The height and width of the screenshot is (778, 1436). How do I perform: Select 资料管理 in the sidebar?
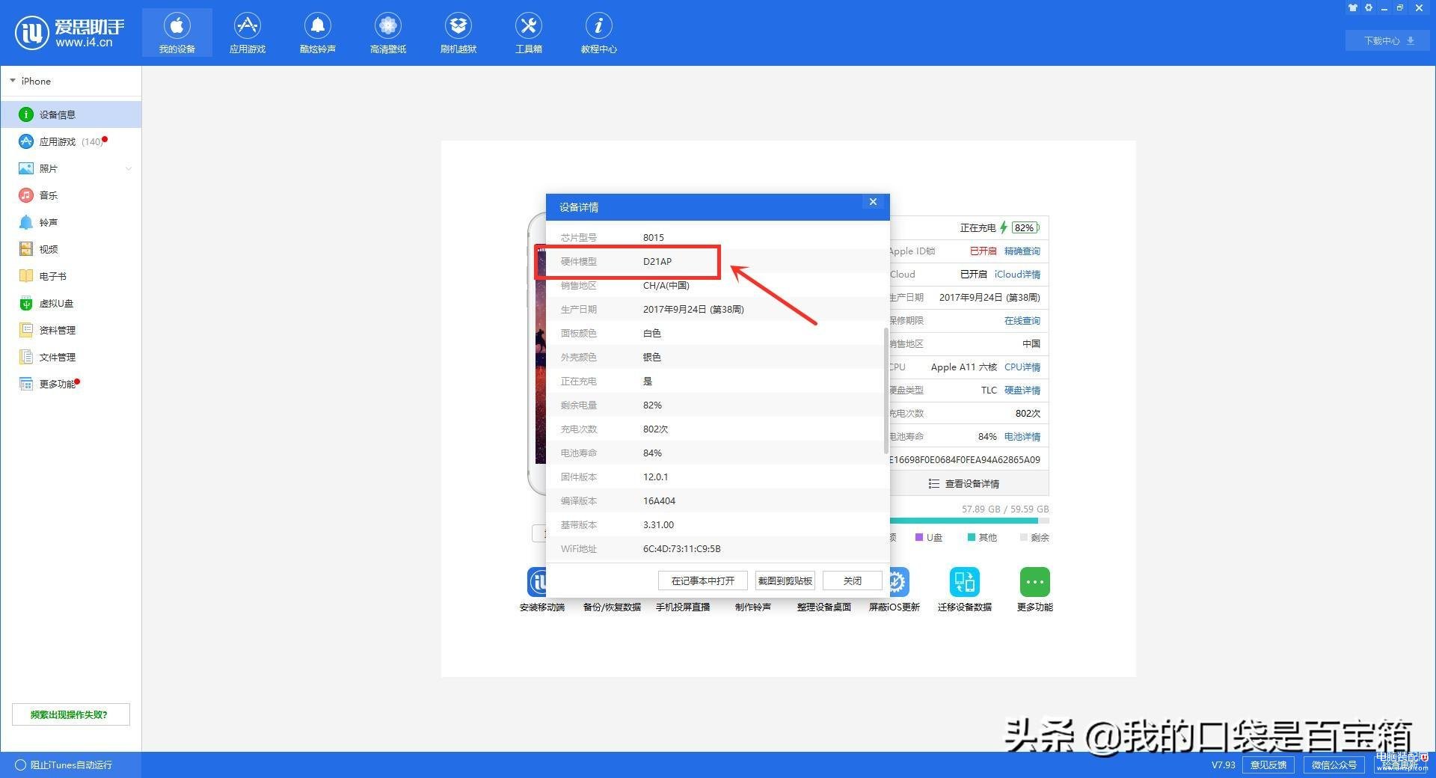click(x=71, y=330)
